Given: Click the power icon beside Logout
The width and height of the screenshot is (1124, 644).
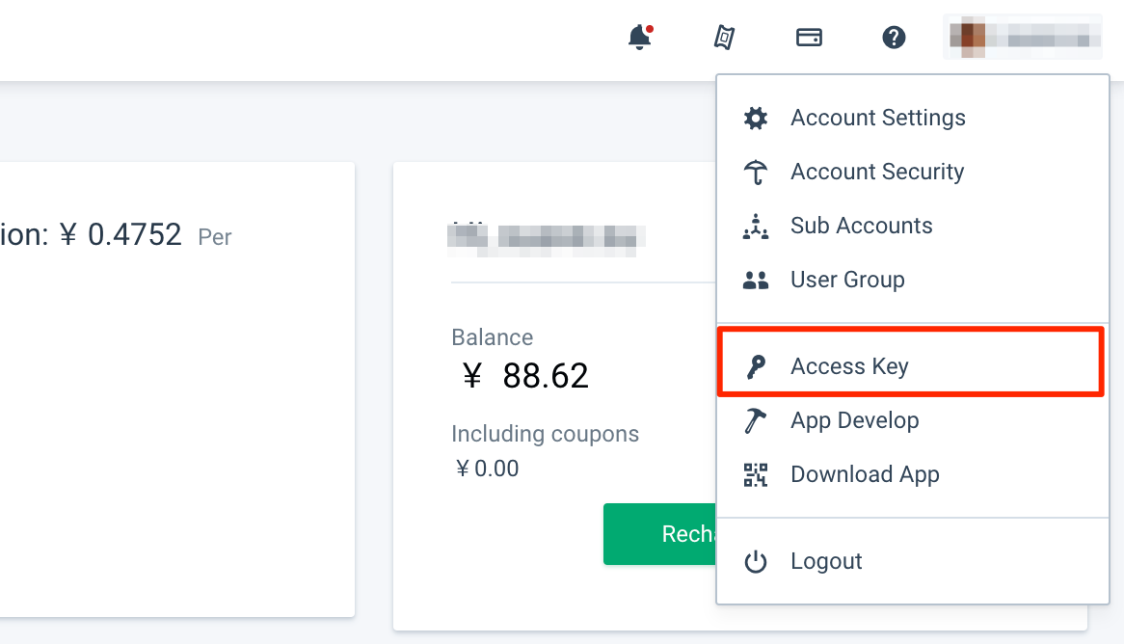Looking at the screenshot, I should point(756,560).
